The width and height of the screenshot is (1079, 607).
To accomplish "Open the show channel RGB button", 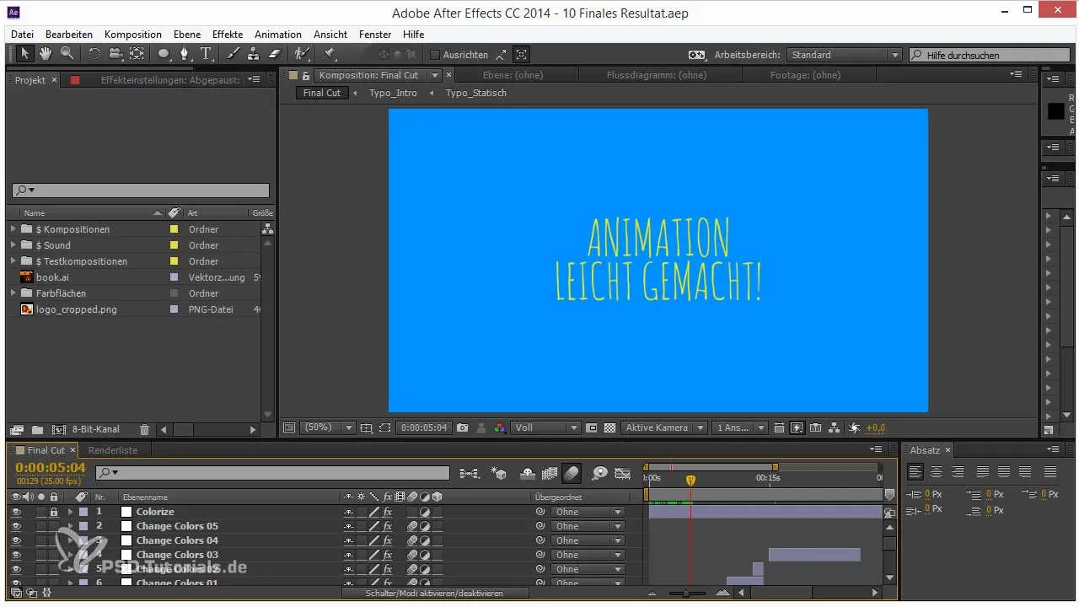I will coord(498,427).
